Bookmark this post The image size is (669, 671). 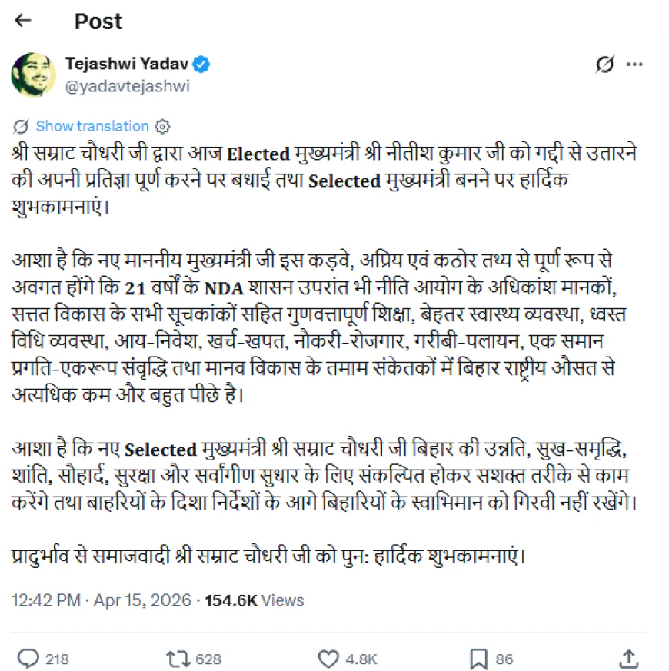[x=478, y=659]
